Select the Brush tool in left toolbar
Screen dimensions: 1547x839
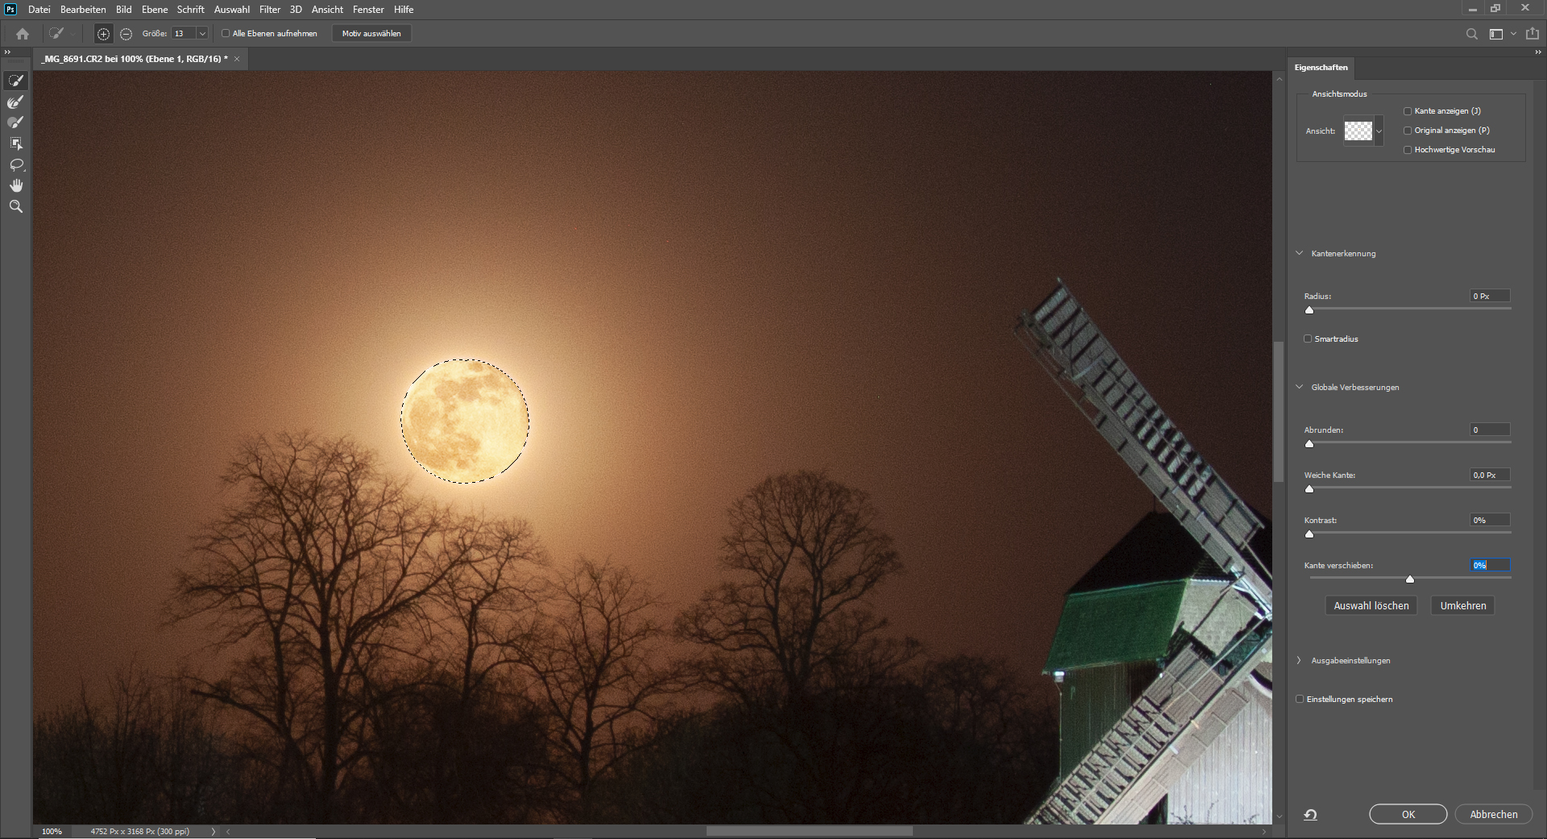[15, 123]
